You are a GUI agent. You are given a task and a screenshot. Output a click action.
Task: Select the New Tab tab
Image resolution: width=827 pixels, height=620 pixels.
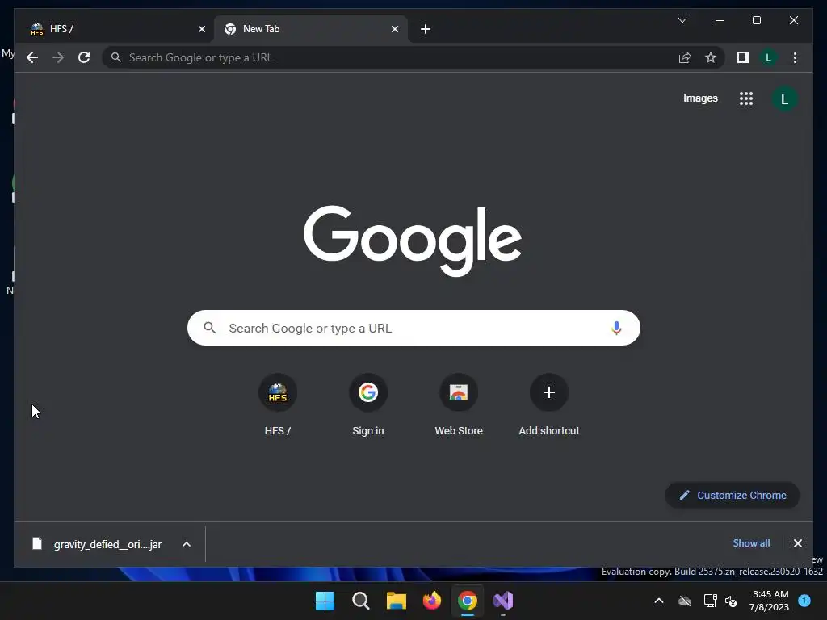click(310, 29)
